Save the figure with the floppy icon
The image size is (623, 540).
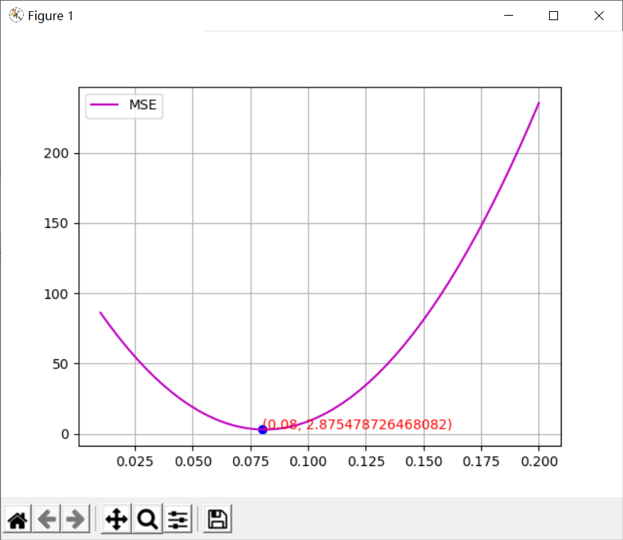point(217,519)
